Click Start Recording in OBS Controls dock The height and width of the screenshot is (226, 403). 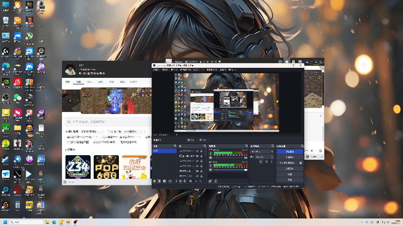(290, 157)
